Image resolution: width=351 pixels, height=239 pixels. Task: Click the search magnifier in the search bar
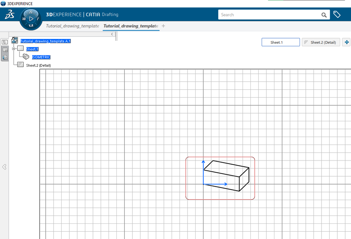click(324, 15)
